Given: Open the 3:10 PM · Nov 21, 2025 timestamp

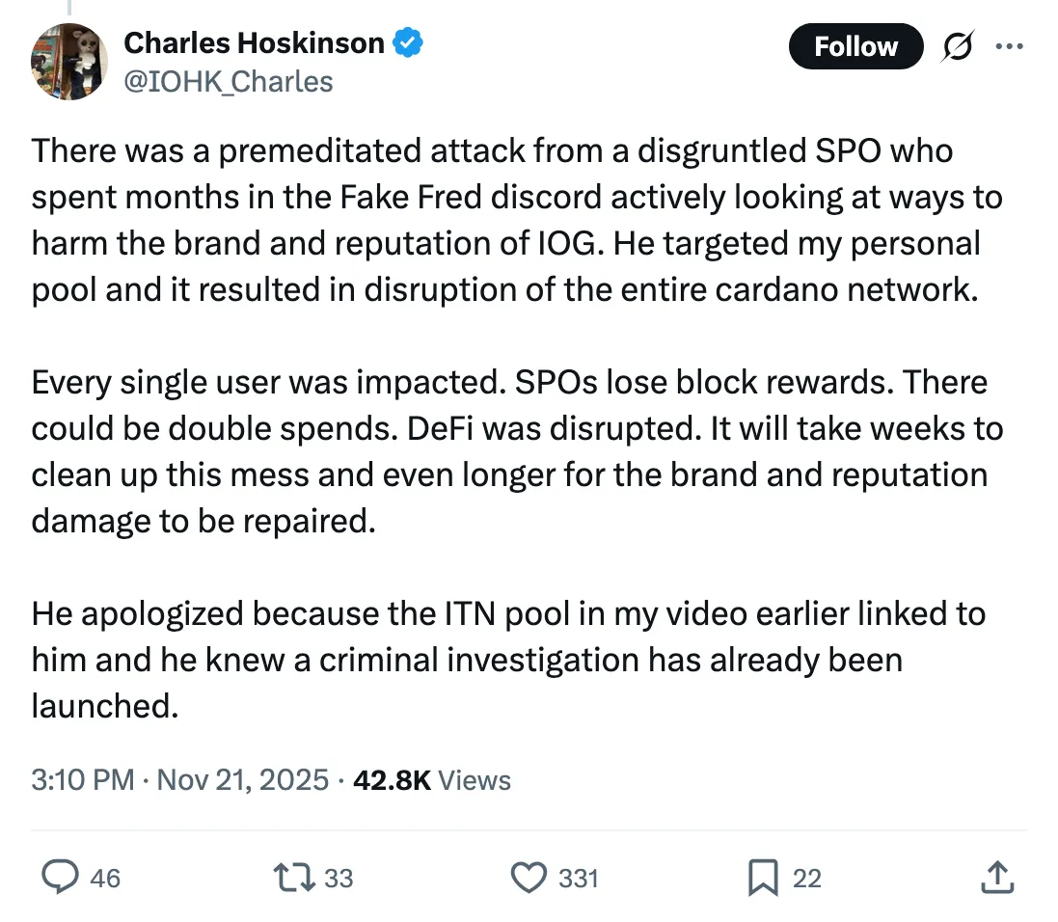Looking at the screenshot, I should pyautogui.click(x=180, y=779).
